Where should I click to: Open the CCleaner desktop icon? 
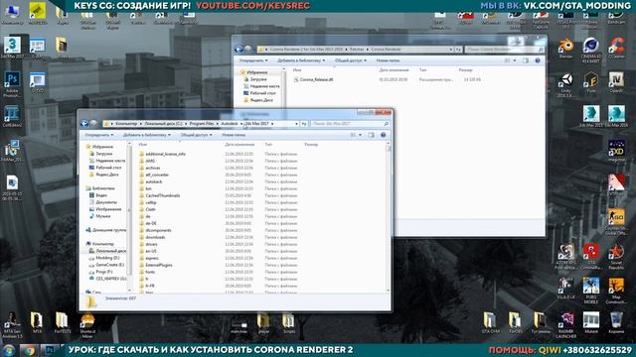pos(616,48)
